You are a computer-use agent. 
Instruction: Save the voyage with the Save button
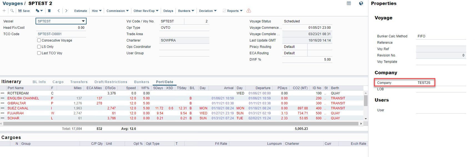(24, 11)
